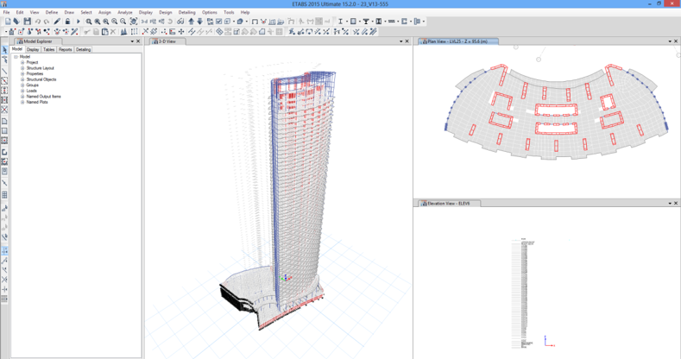The height and width of the screenshot is (359, 681).
Task: Collapse the root Model tree node
Action: 16,57
